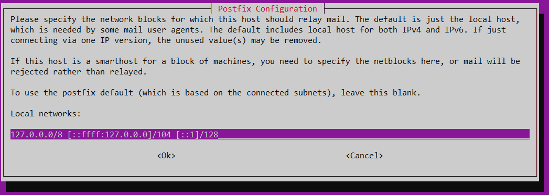
Task: Click the paragraph about smarthost for machines
Action: click(265, 67)
